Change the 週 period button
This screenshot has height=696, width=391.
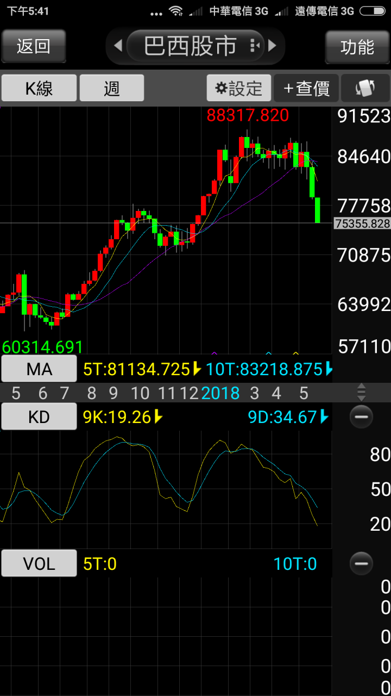coord(112,88)
